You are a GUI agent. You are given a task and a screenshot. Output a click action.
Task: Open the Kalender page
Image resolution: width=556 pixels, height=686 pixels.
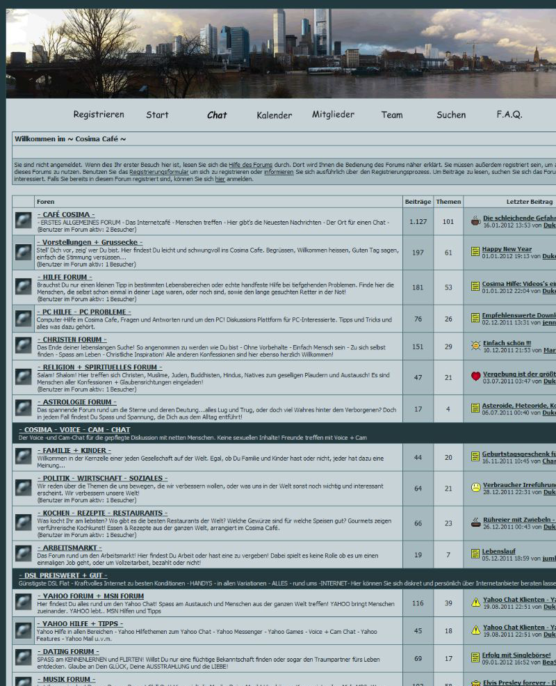tap(275, 115)
